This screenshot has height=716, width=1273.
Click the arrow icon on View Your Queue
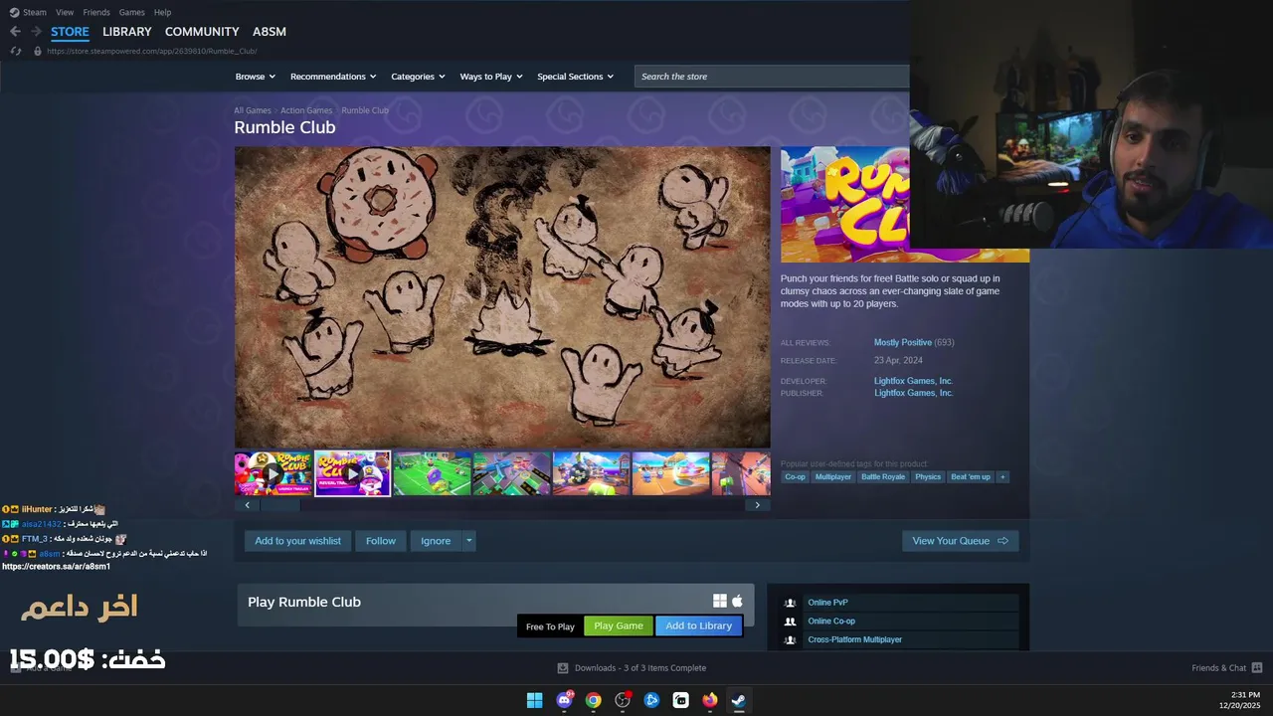1002,541
